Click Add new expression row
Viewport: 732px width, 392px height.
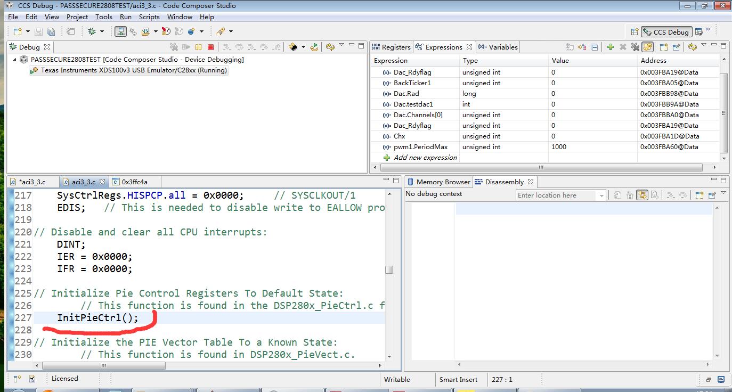point(425,158)
